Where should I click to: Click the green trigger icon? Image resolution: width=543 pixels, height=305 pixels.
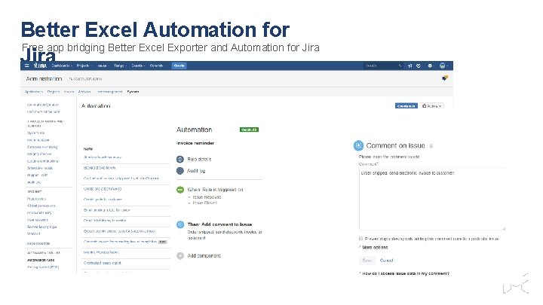[180, 190]
